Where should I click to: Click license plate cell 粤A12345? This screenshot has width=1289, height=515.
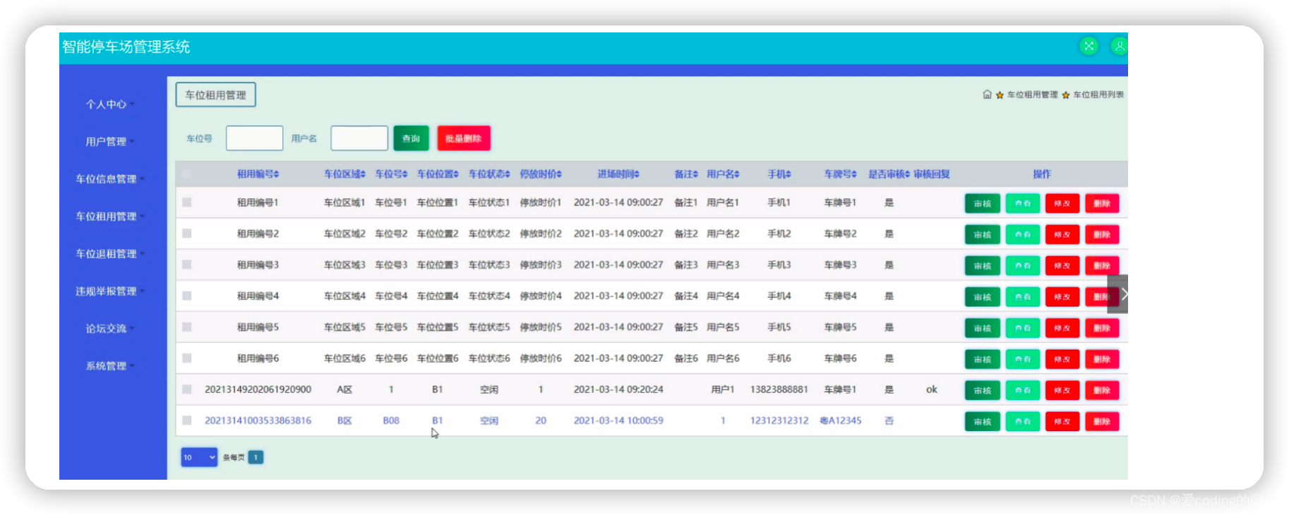pyautogui.click(x=840, y=420)
